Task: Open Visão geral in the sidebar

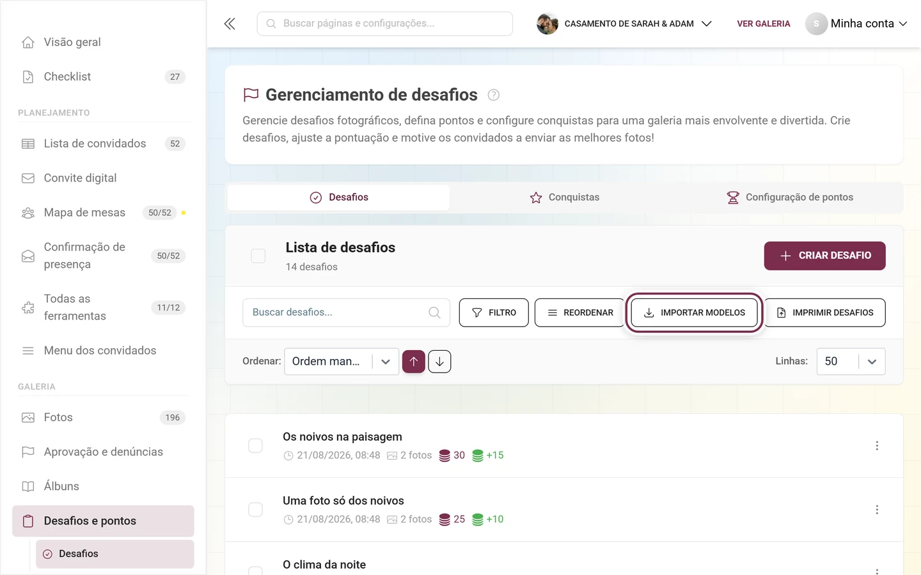Action: coord(103,42)
